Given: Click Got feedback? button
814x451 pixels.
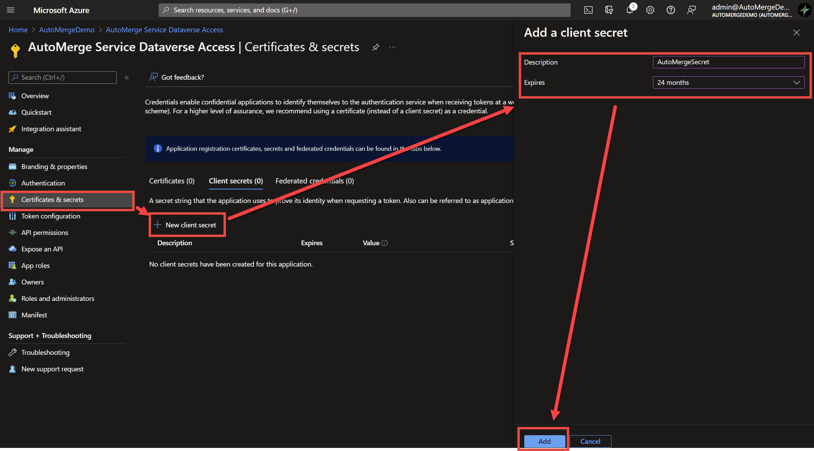Looking at the screenshot, I should (x=176, y=77).
